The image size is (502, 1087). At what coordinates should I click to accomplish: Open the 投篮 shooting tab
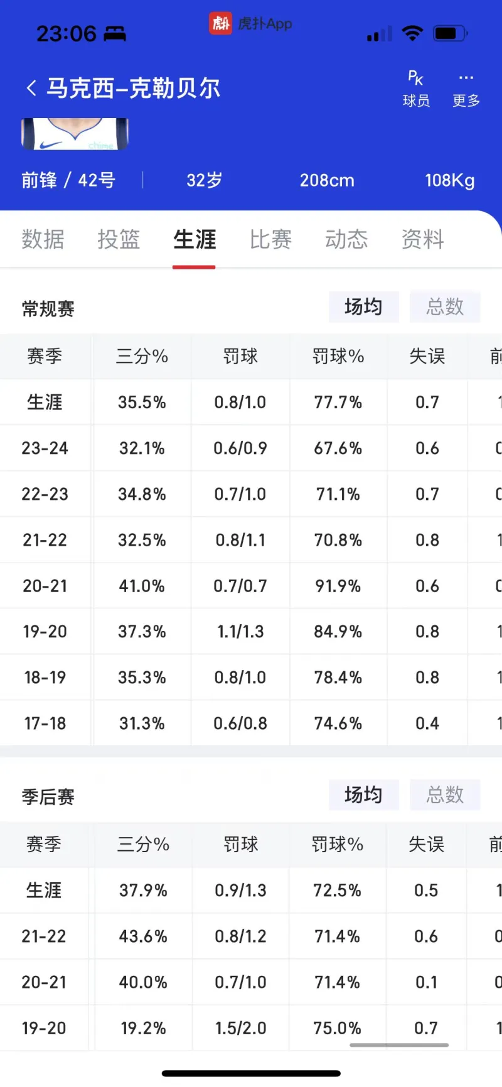click(x=119, y=239)
